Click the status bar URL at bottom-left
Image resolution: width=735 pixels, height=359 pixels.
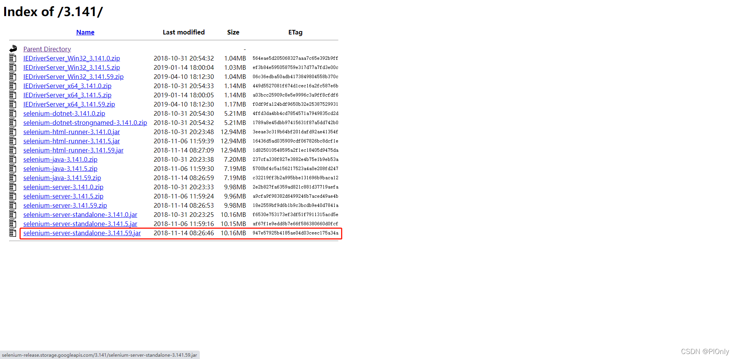(100, 355)
